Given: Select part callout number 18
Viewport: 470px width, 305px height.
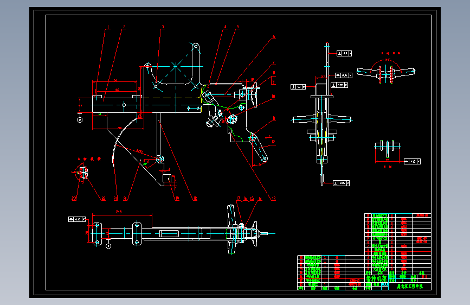Looking at the screenshot, I should (195, 199).
